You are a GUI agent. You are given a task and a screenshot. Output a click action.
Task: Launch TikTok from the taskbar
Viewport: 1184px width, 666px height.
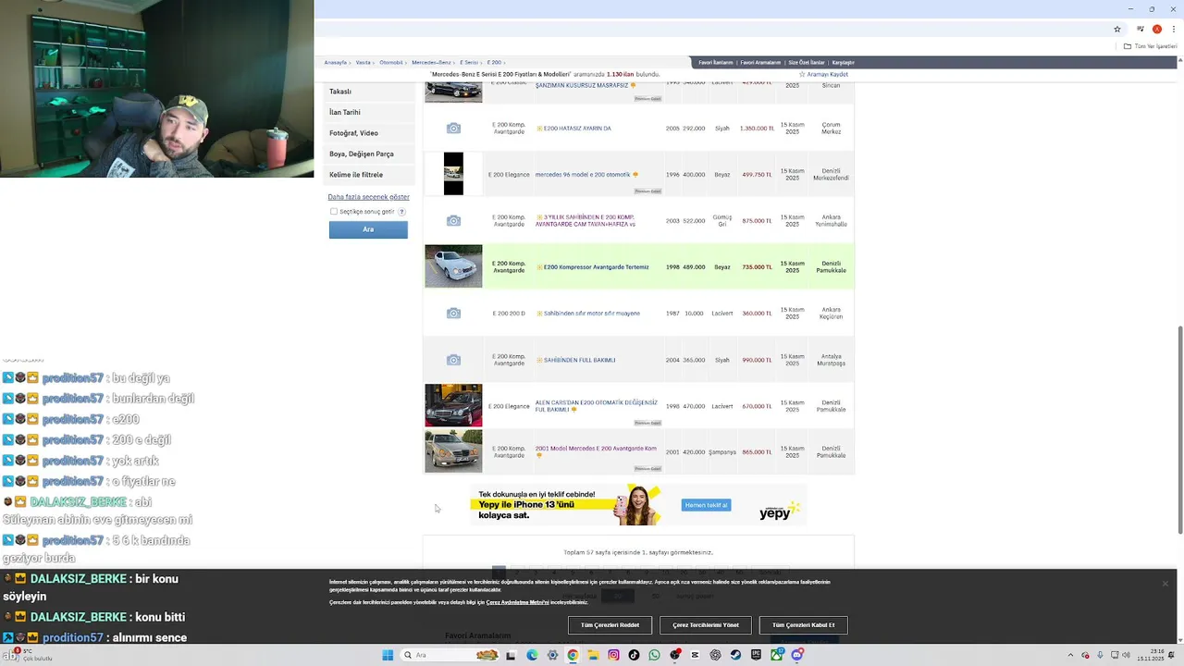click(x=634, y=655)
